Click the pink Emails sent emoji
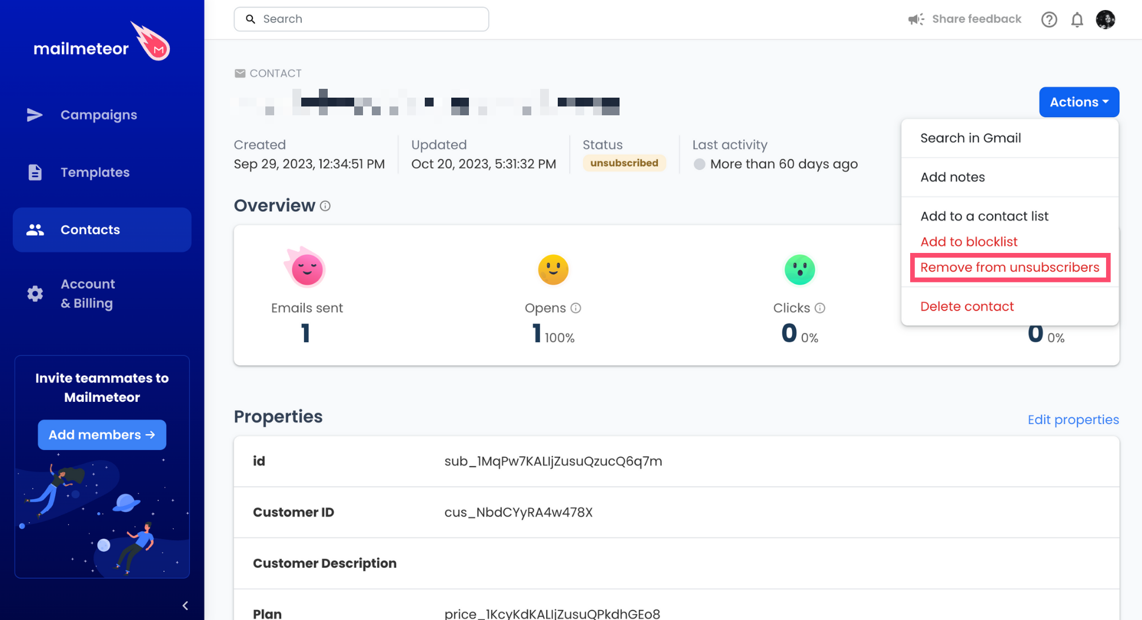 [x=306, y=268]
